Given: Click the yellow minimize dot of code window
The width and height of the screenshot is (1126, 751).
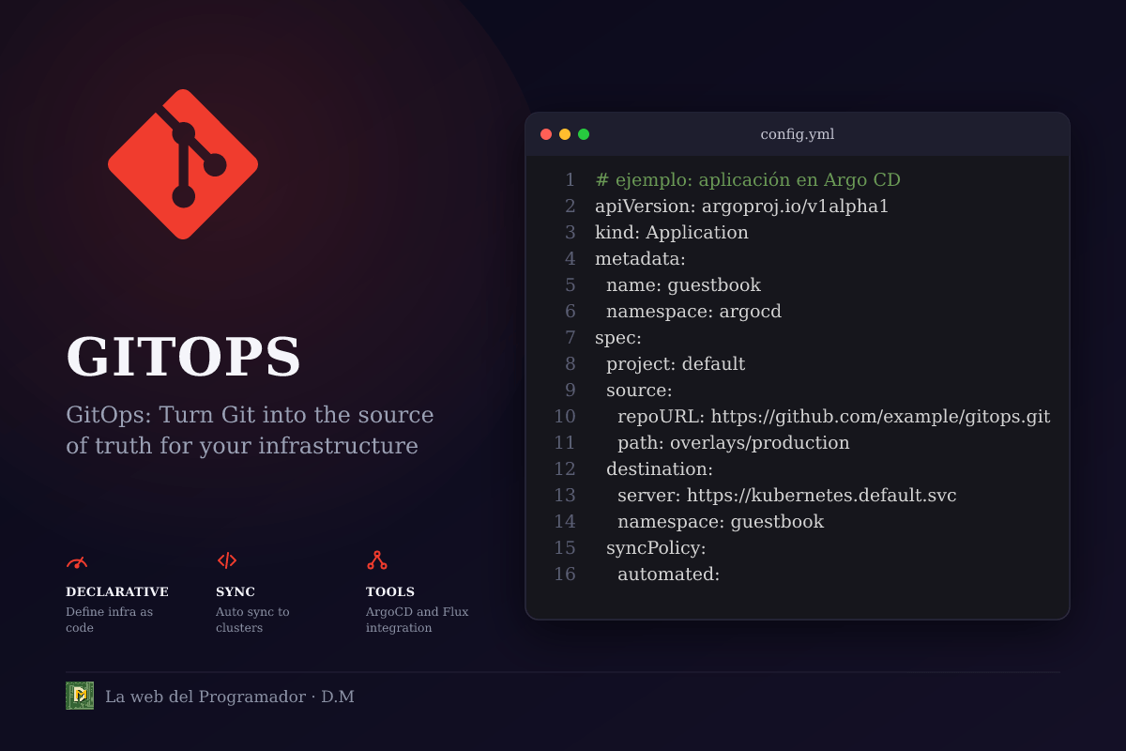Looking at the screenshot, I should click(565, 134).
